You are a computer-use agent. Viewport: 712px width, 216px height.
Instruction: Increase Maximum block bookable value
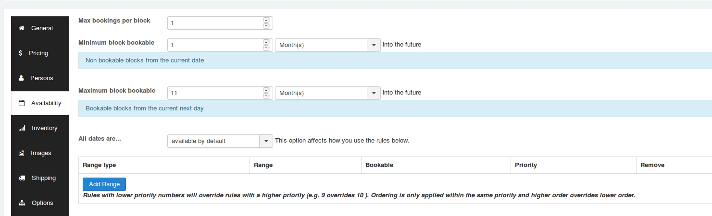(x=266, y=90)
